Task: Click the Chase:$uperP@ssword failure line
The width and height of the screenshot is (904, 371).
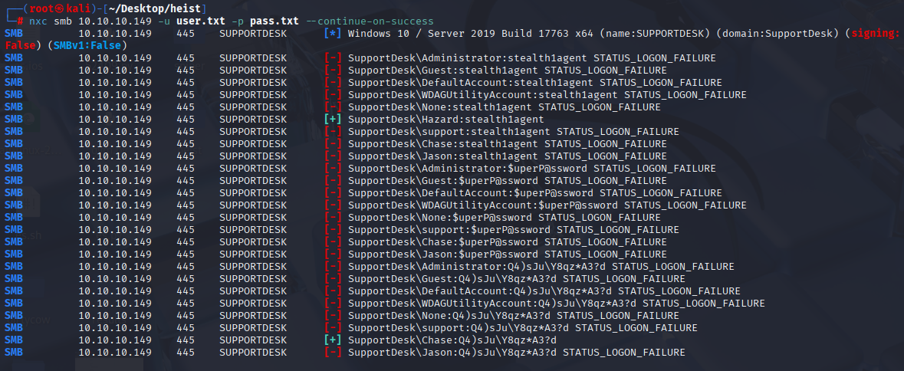Action: click(x=508, y=242)
